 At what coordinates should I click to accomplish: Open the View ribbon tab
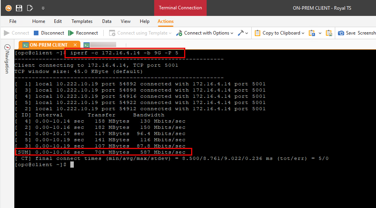pyautogui.click(x=125, y=21)
